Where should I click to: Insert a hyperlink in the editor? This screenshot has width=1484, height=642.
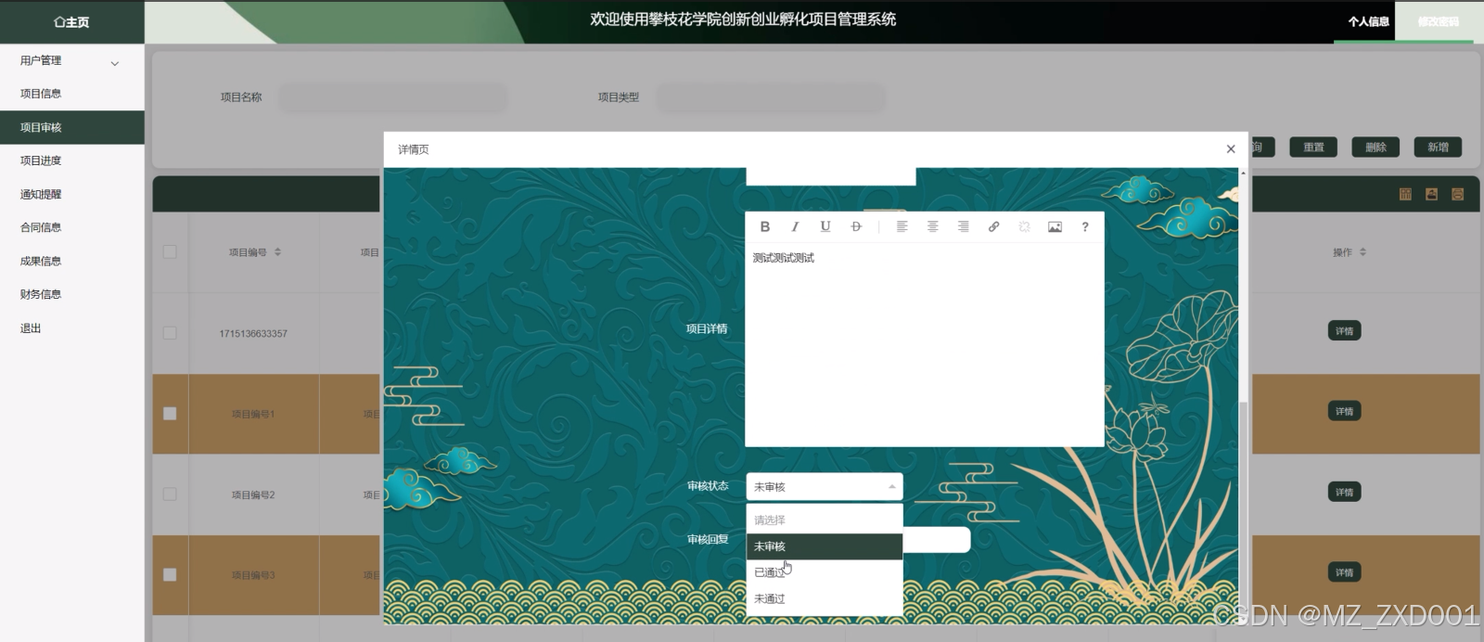pos(993,226)
